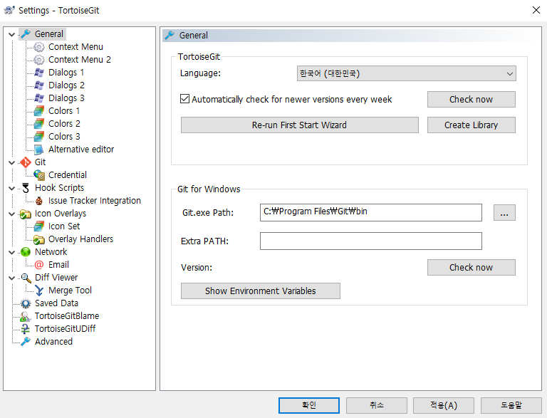Screen dimensions: 547x418
Task: Open Issue Tracker Integration settings
Action: pyautogui.click(x=95, y=201)
